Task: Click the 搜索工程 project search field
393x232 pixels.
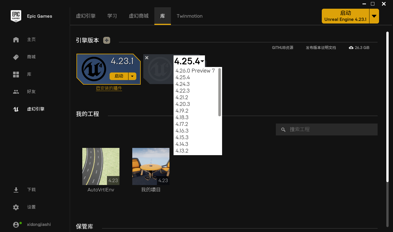Action: 326,129
